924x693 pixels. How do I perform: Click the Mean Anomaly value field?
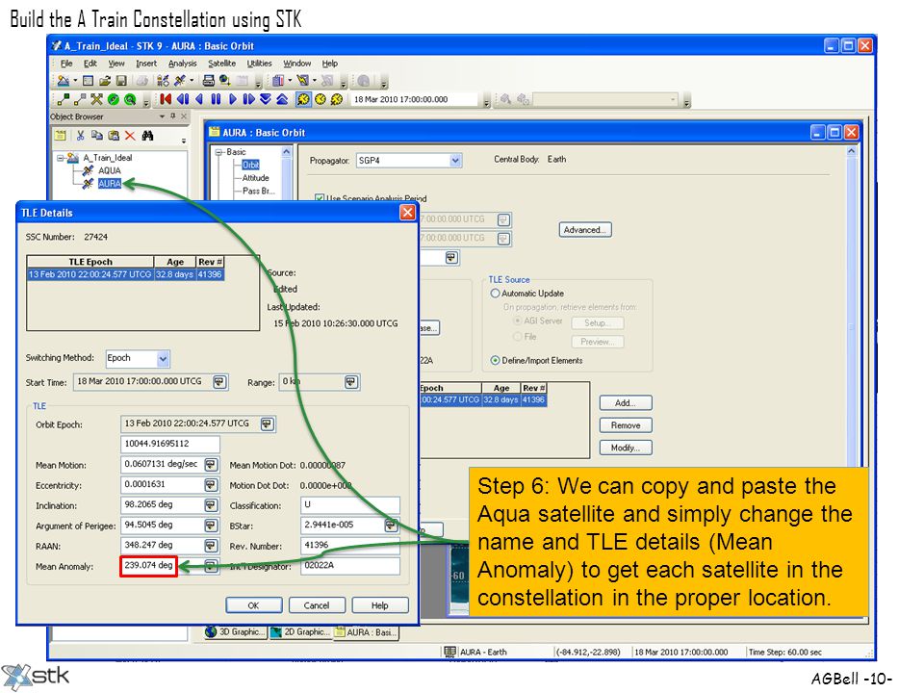tap(148, 566)
